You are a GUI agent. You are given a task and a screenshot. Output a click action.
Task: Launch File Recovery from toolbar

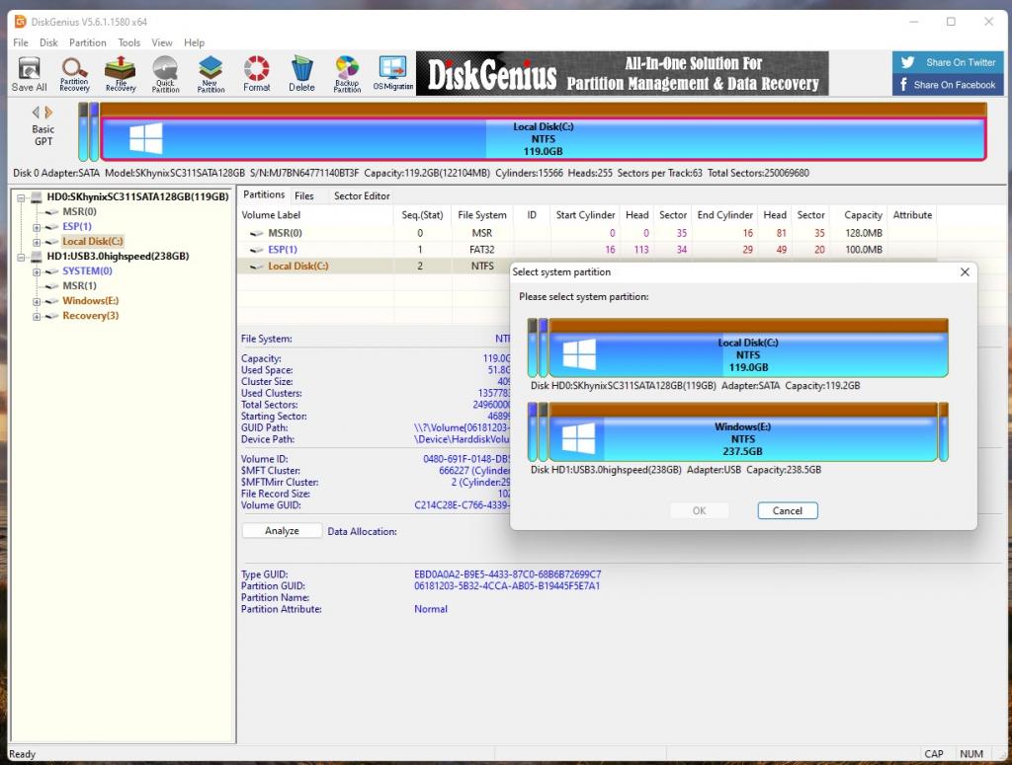coord(121,74)
